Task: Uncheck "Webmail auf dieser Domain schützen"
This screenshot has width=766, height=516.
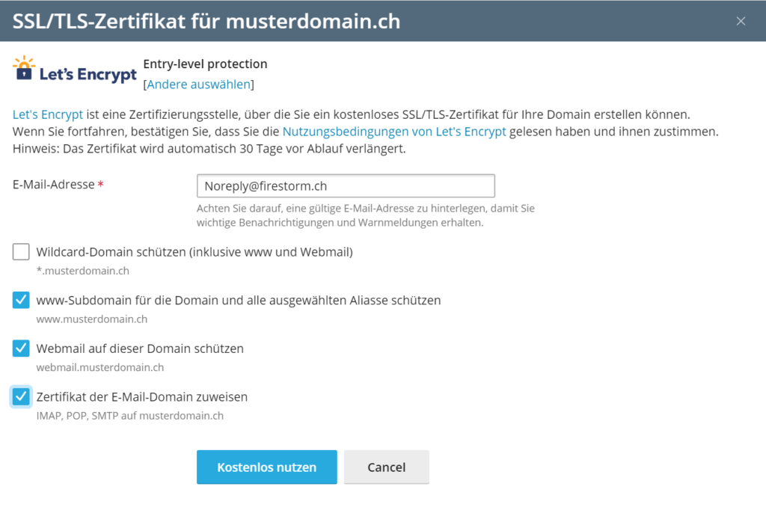Action: 20,348
